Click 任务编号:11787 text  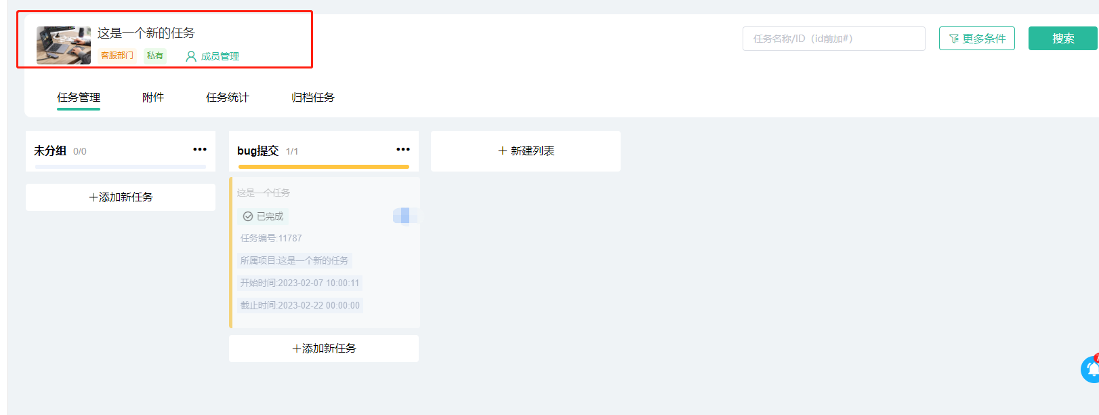271,238
